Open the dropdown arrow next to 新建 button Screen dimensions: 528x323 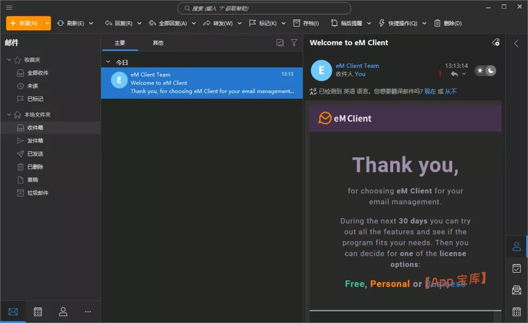[x=47, y=23]
